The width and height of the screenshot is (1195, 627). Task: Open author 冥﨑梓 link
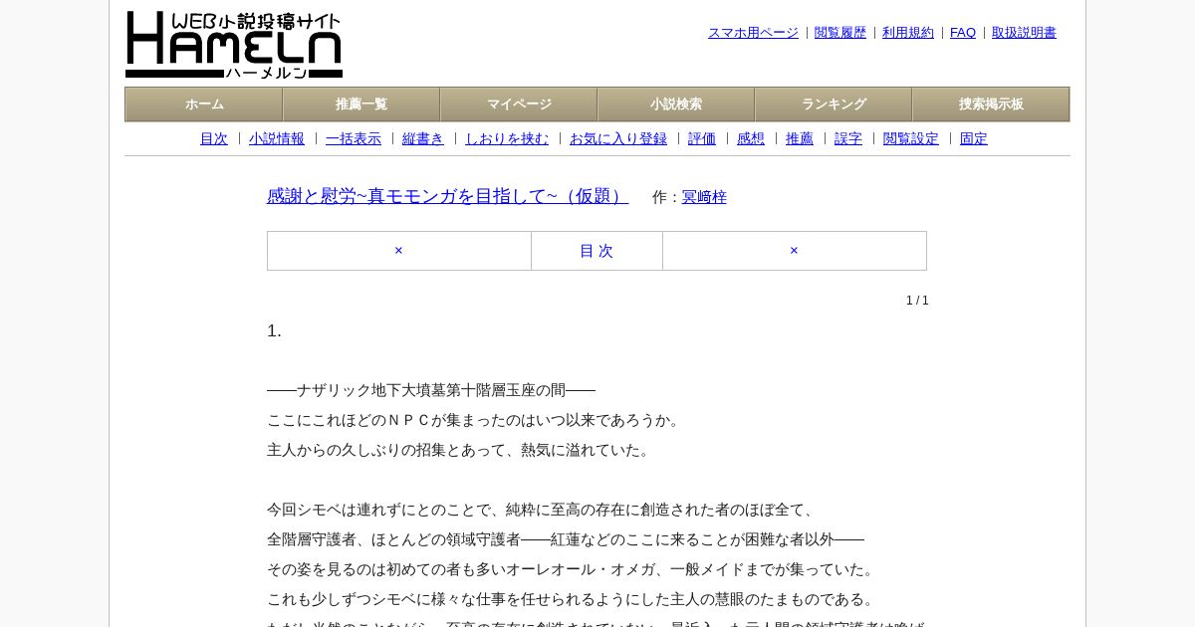click(704, 197)
